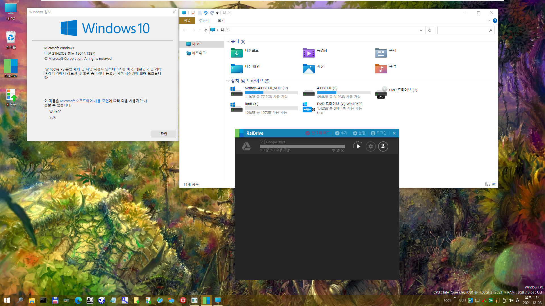Click the safely remove USB tray icon
Viewport: 545px width, 306px height.
[x=504, y=300]
